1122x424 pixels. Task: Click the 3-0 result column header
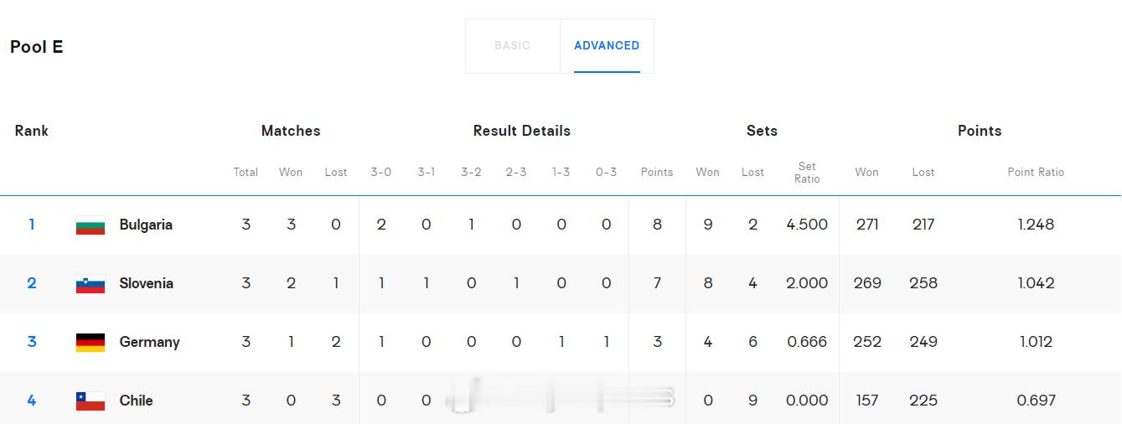(381, 172)
